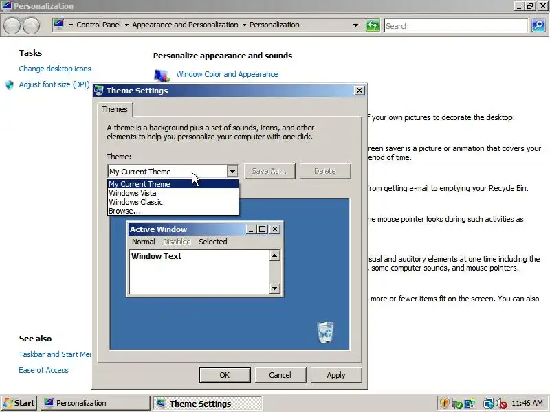Click Window Color and Appearance icon

point(162,76)
